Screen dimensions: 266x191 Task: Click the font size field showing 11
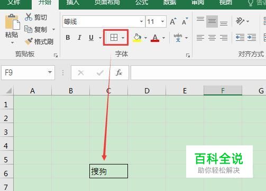tap(153, 22)
